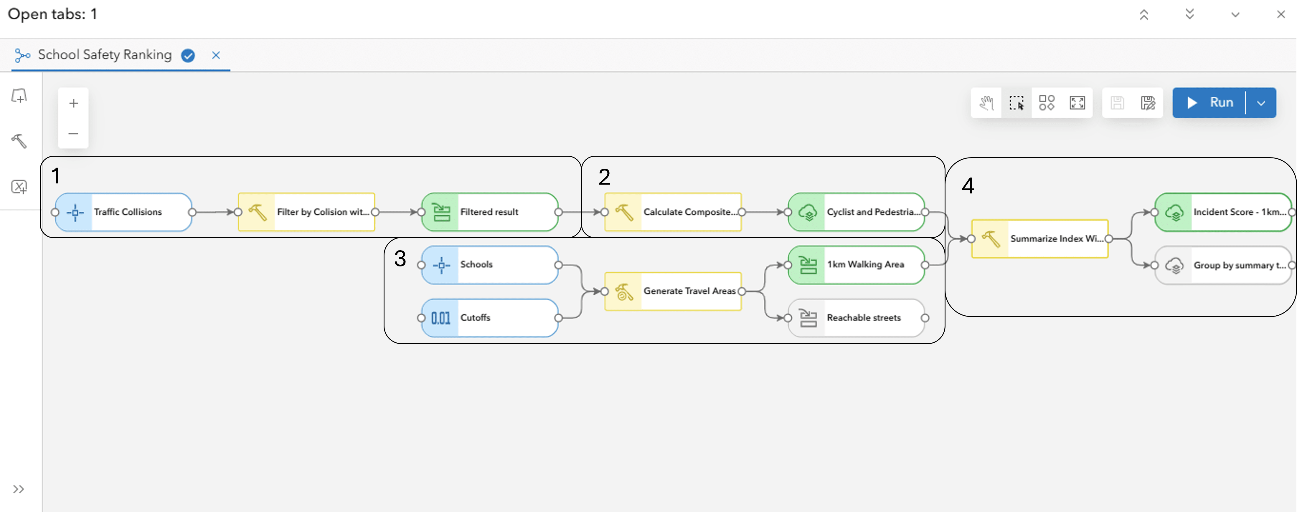Viewport: 1297px width, 512px height.
Task: Collapse all open tabs using double-chevron up
Action: click(x=1144, y=15)
